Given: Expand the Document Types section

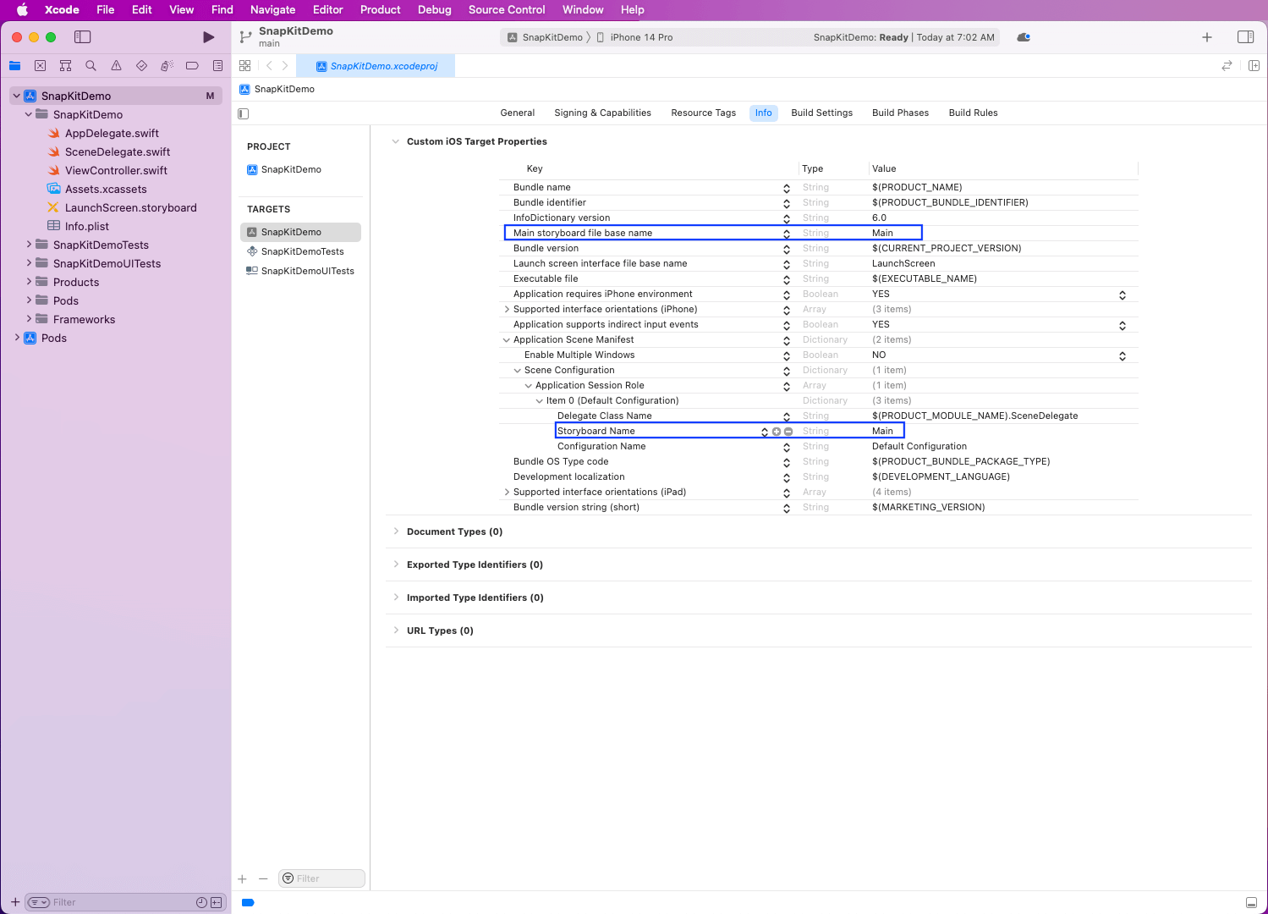Looking at the screenshot, I should click(x=396, y=531).
